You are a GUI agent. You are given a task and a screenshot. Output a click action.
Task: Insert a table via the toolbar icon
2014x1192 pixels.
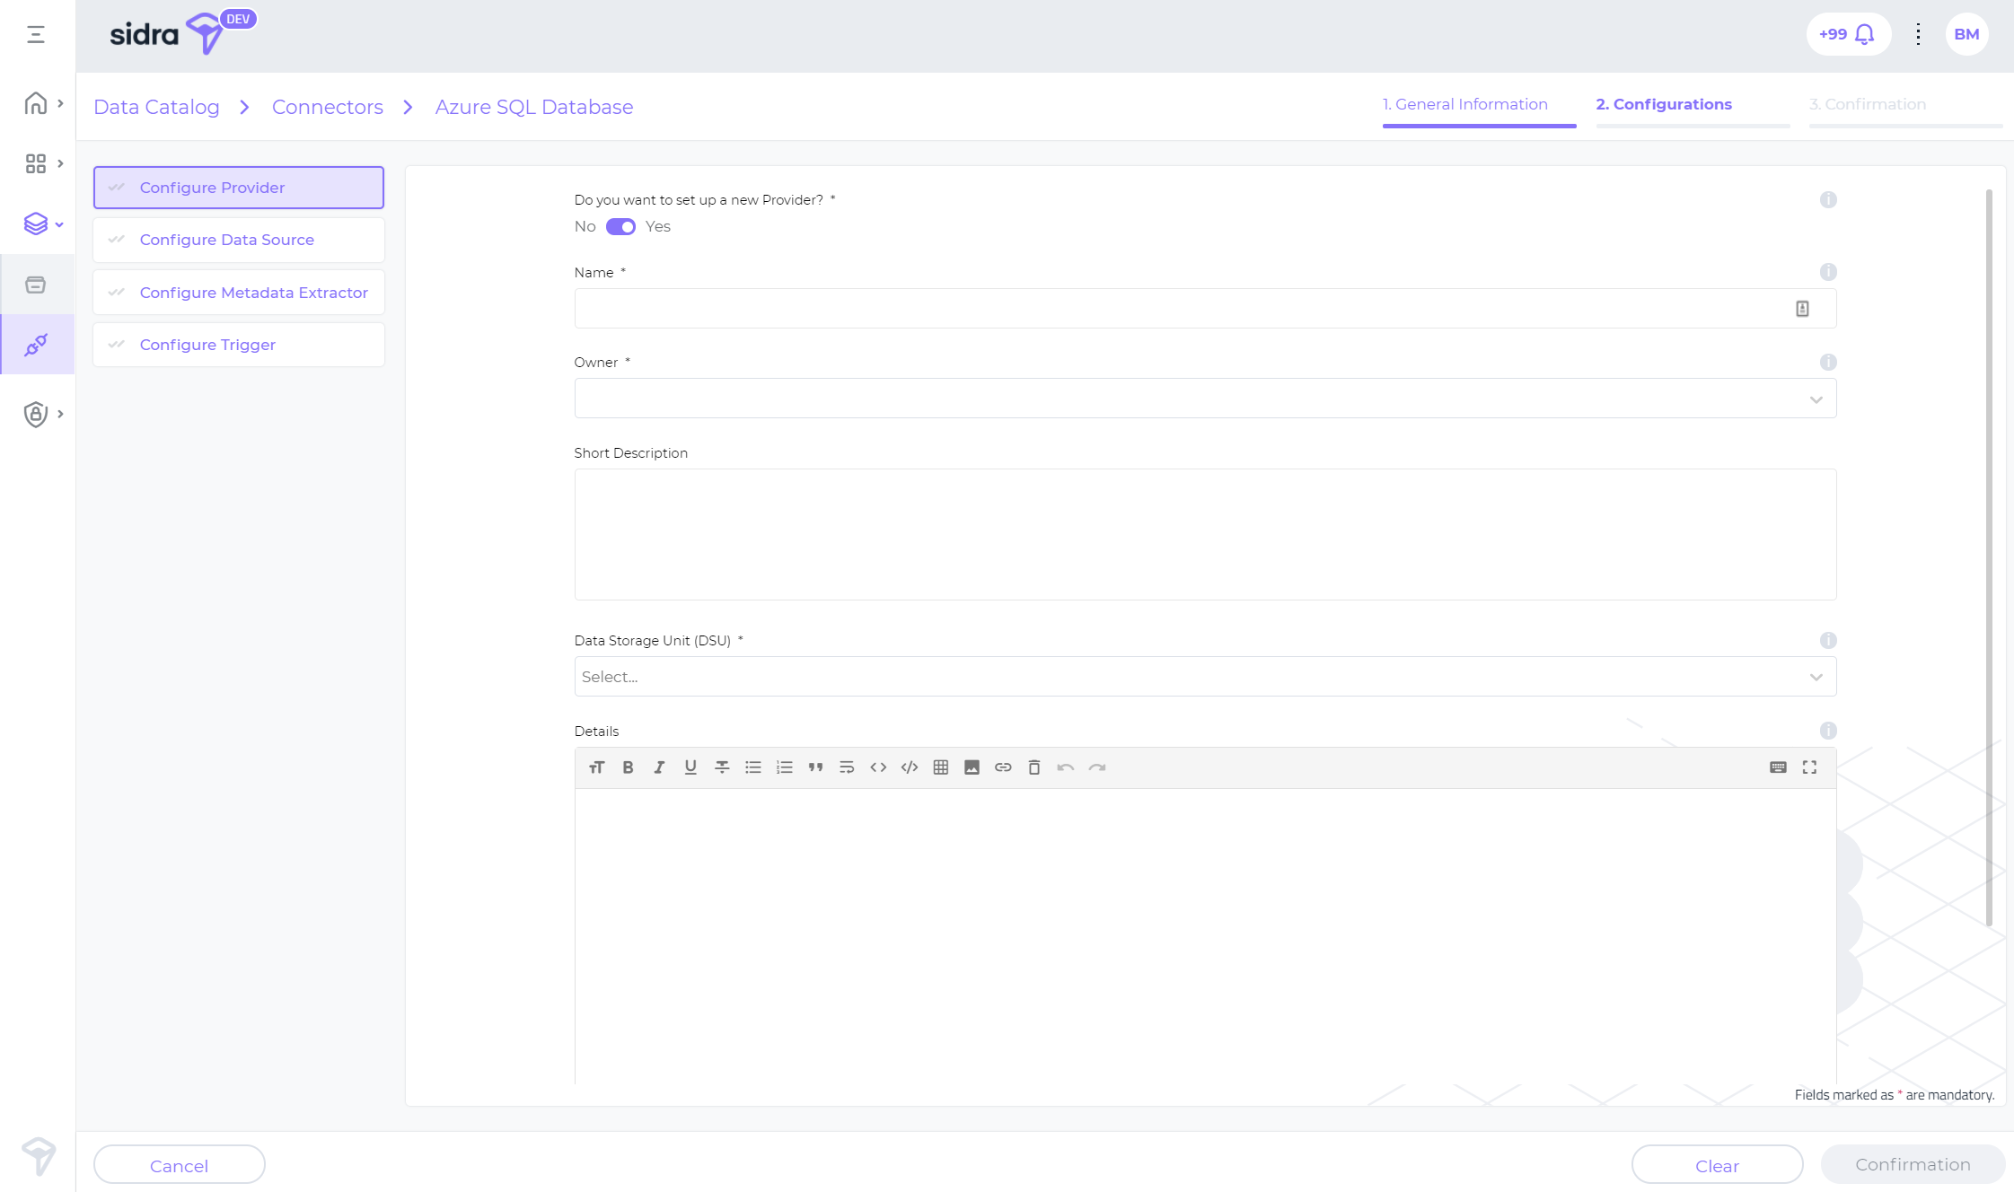[x=940, y=767]
